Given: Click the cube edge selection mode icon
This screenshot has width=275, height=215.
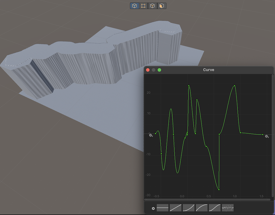Looking at the screenshot, I should click(153, 6).
